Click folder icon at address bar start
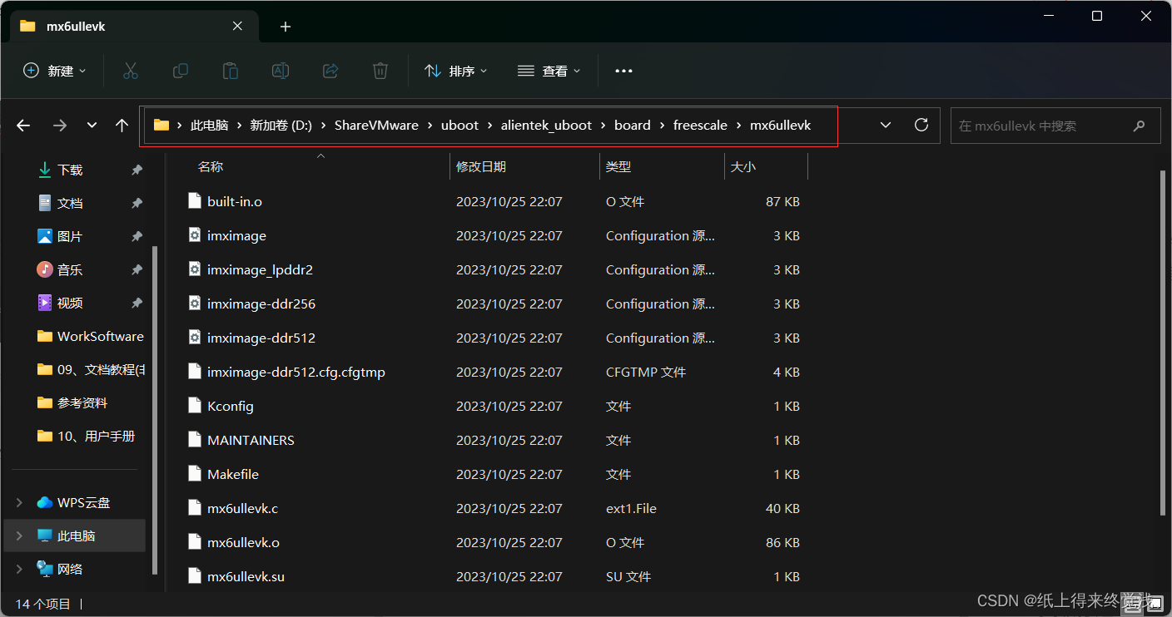1172x617 pixels. 161,126
